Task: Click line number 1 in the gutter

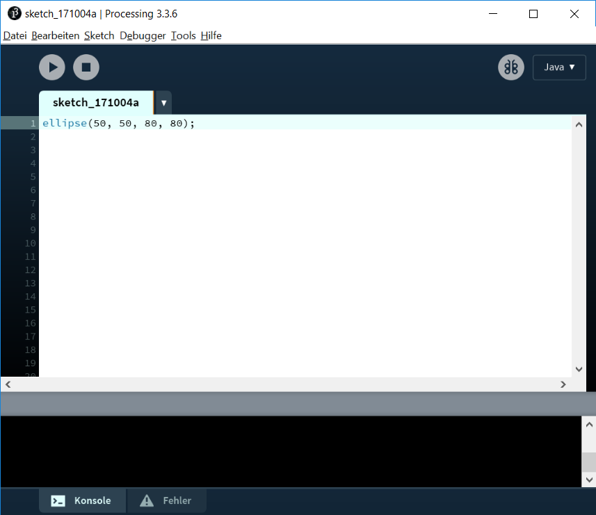Action: (x=33, y=124)
